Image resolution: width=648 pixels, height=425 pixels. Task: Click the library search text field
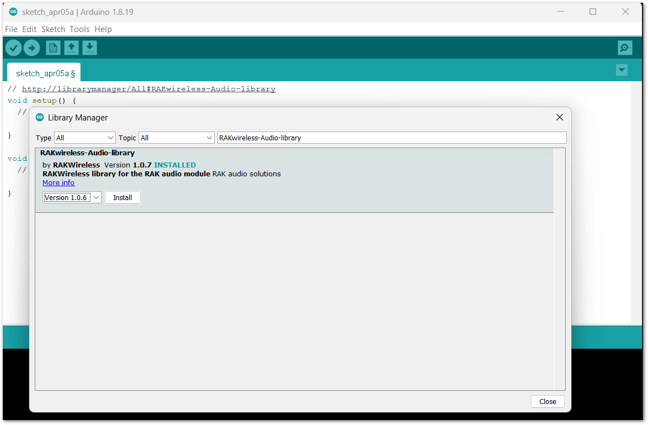click(392, 138)
